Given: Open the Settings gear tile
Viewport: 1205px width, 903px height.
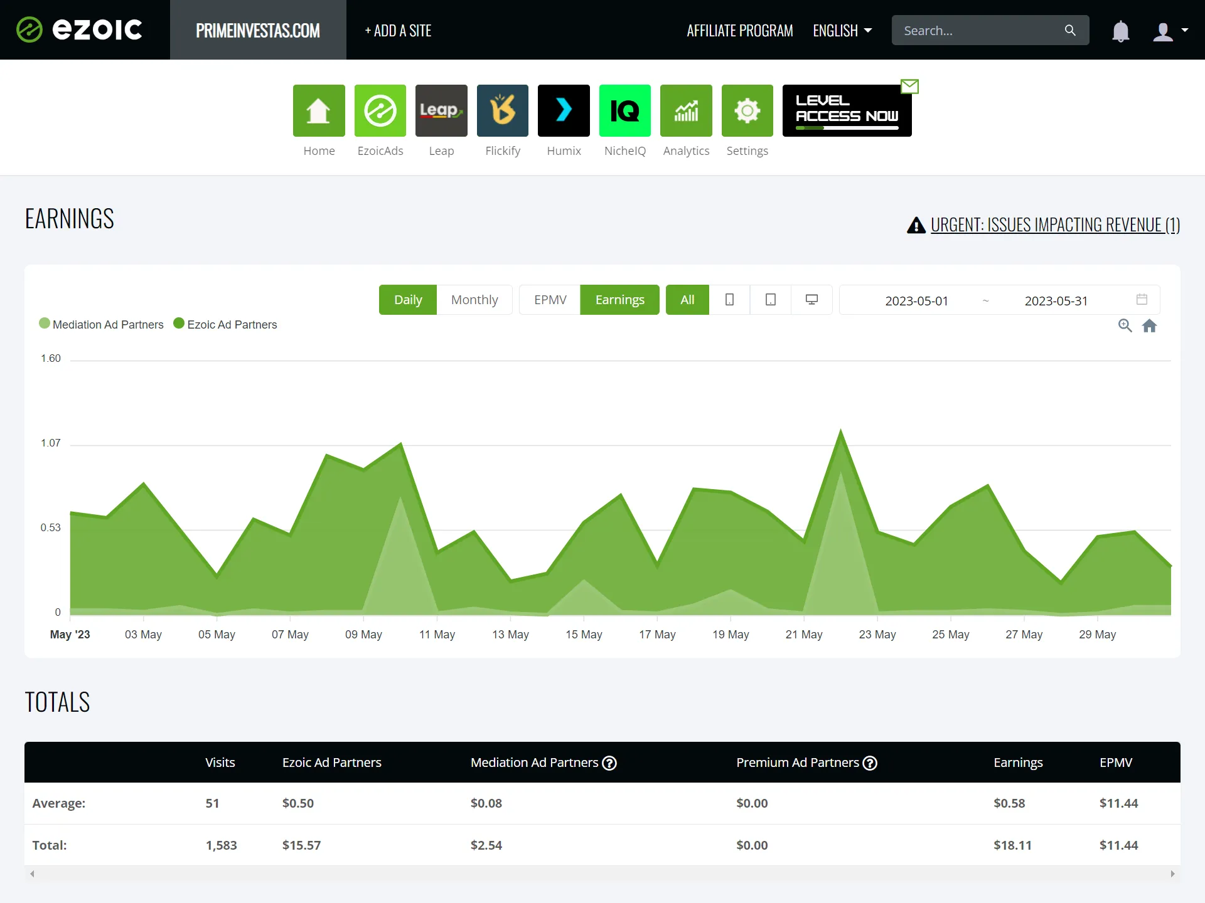Looking at the screenshot, I should [747, 110].
